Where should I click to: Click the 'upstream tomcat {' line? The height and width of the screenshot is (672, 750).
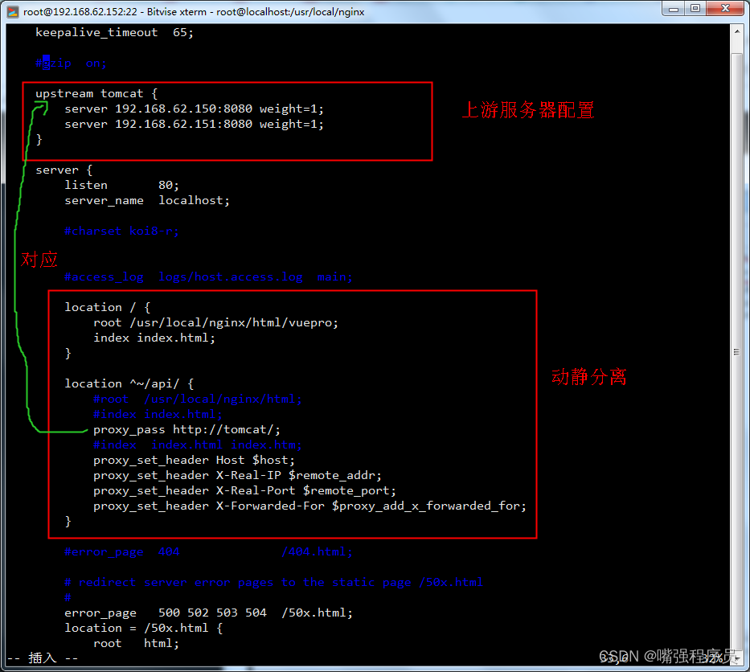tap(96, 94)
